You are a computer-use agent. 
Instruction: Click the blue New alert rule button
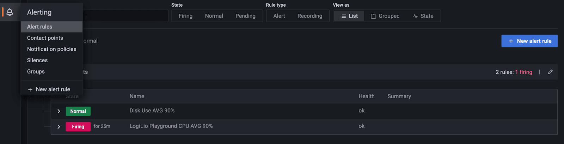pos(529,41)
